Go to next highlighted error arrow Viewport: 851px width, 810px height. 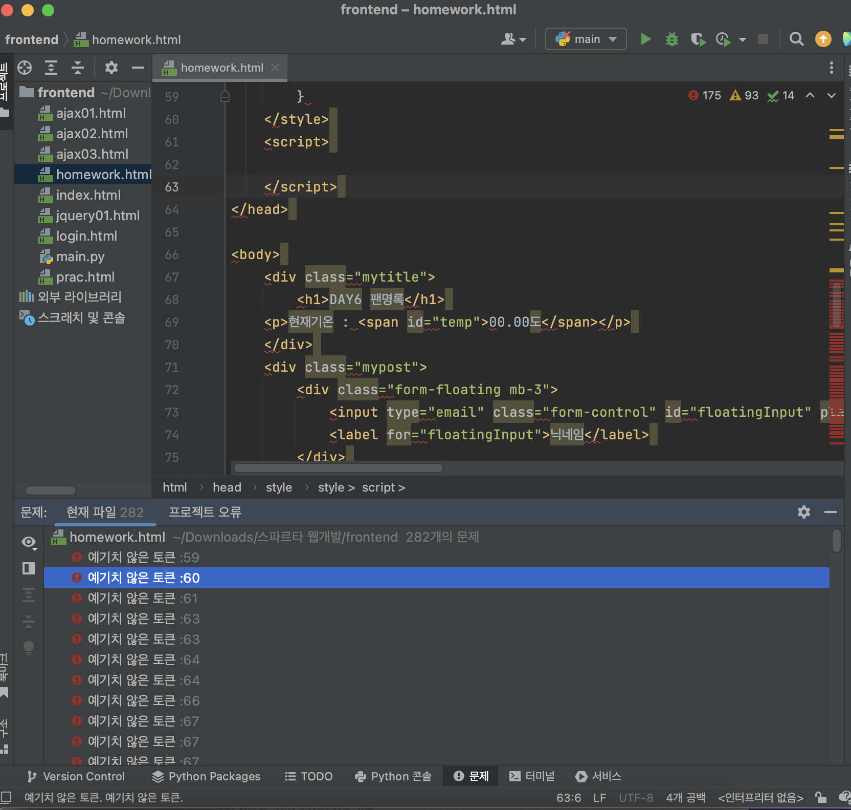[832, 95]
